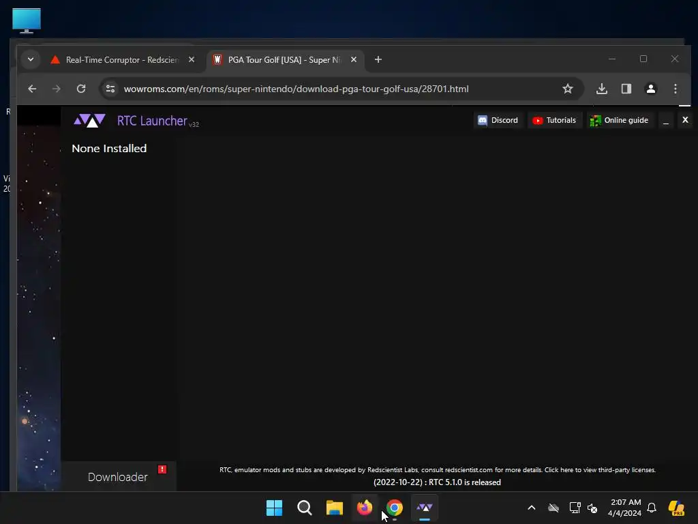This screenshot has height=524, width=698.
Task: Open the Discord link in RTC Launcher
Action: coord(498,120)
